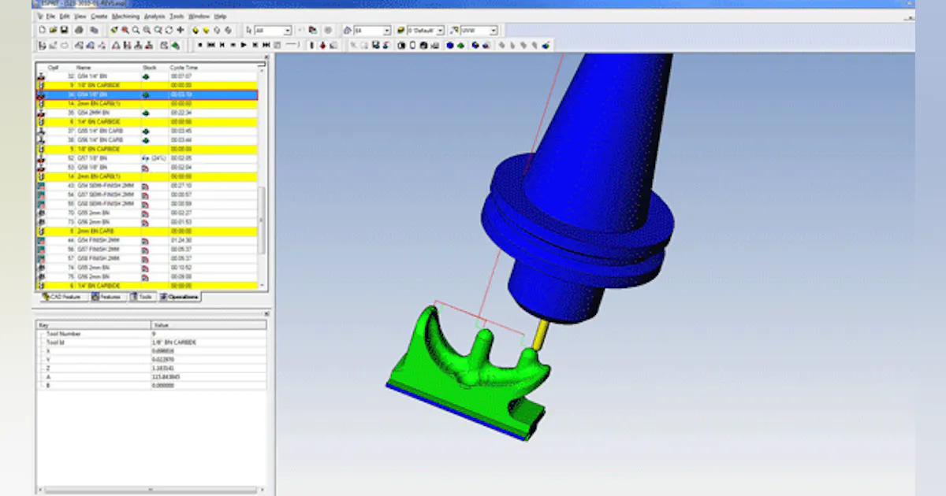Open the Create menu

point(99,17)
